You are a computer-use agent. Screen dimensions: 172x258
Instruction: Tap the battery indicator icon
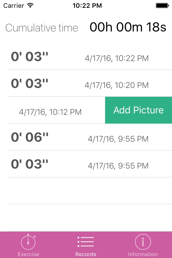click(162, 5)
